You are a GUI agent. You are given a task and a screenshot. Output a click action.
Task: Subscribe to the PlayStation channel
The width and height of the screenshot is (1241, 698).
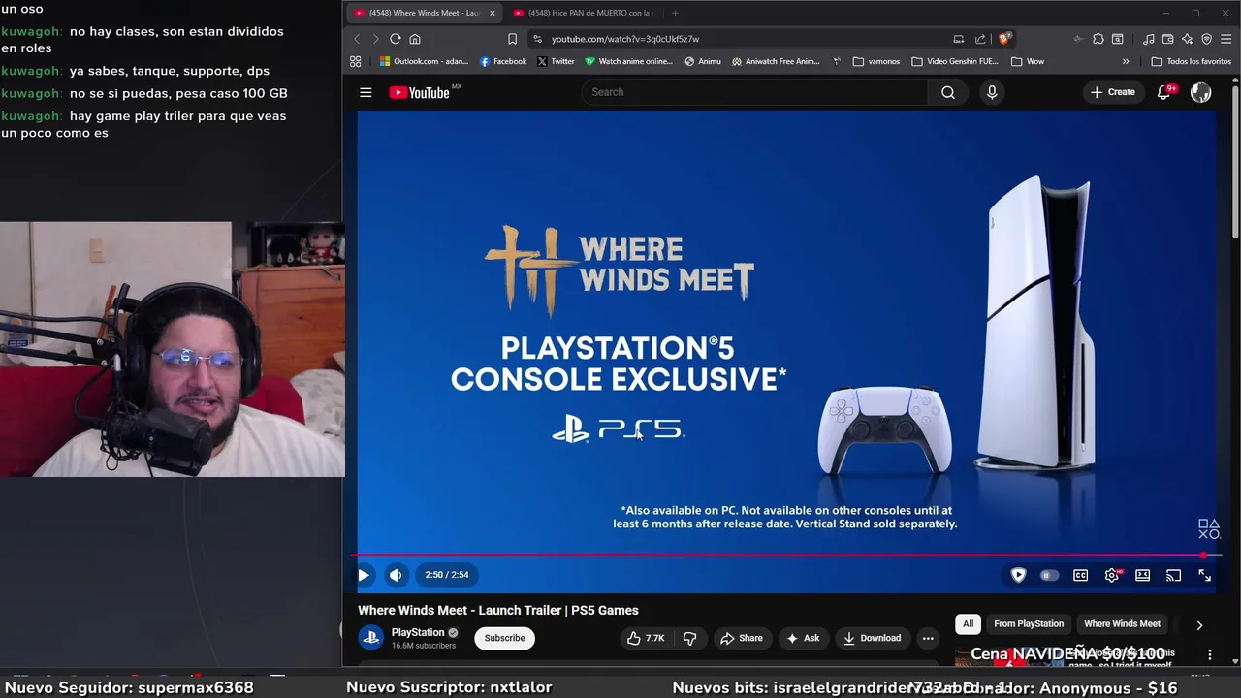[x=504, y=638]
